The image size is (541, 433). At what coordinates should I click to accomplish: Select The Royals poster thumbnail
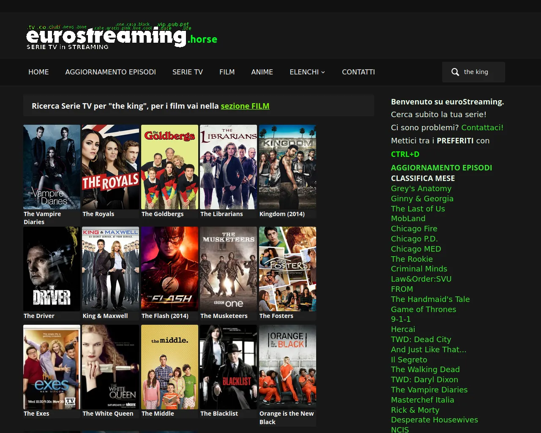[110, 167]
